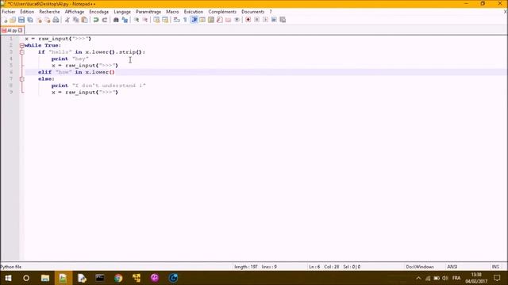Viewport: 508px width, 285px height.
Task: Toggle file monitoring eye icon
Action: (x=237, y=20)
